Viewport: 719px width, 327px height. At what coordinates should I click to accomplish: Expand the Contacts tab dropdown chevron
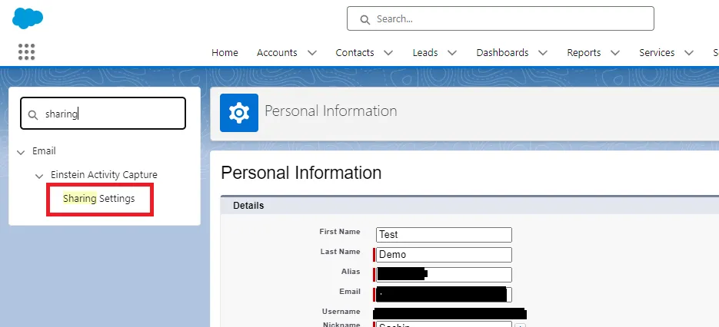point(388,53)
